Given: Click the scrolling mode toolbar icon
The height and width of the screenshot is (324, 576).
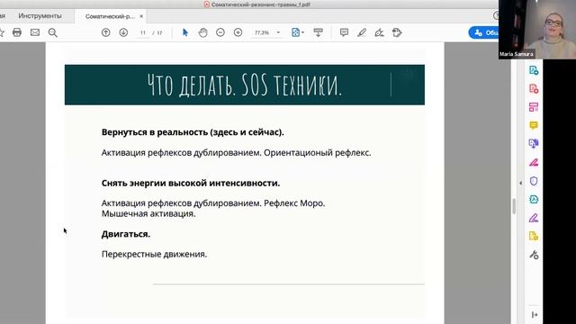Looking at the screenshot, I should pyautogui.click(x=318, y=32).
